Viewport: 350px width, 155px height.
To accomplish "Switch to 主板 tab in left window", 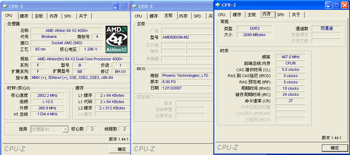I will [39, 16].
